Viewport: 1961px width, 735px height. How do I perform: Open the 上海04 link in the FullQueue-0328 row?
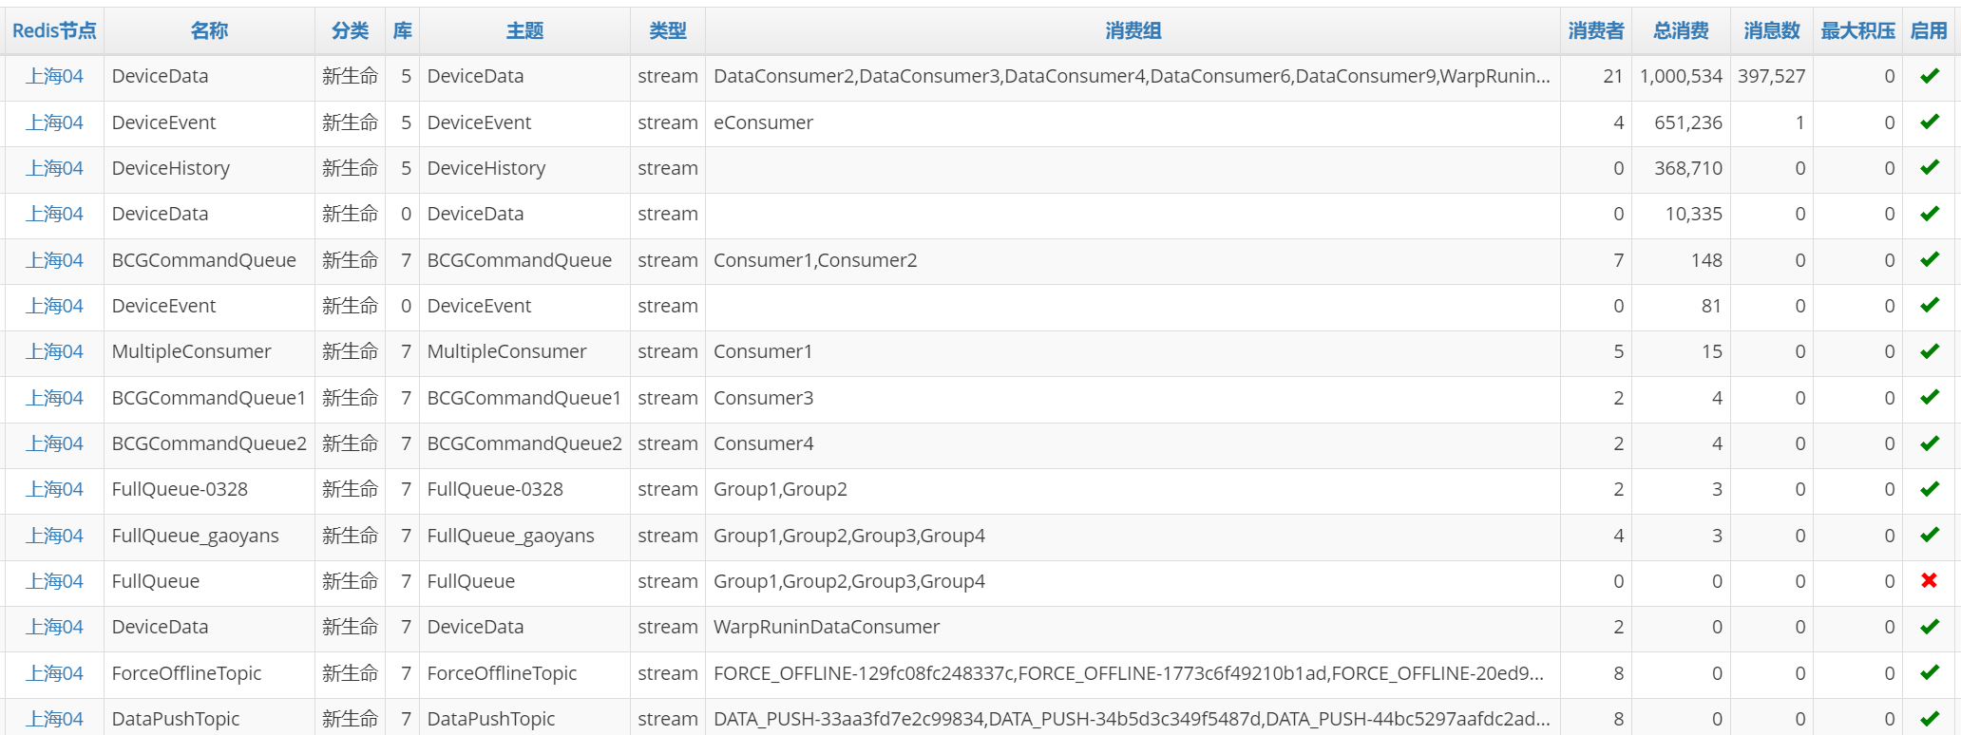(x=54, y=489)
